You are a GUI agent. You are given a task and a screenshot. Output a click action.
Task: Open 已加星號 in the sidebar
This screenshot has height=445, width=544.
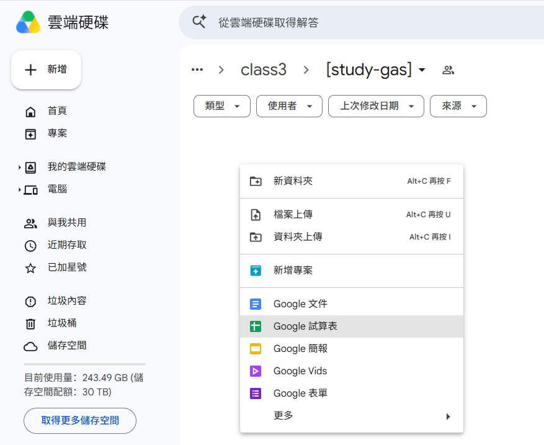click(x=67, y=267)
